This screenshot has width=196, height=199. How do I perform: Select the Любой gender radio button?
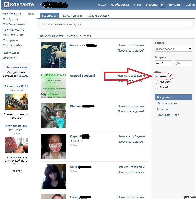click(157, 87)
